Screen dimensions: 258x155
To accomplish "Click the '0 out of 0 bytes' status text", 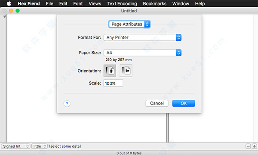I will pos(129,153).
